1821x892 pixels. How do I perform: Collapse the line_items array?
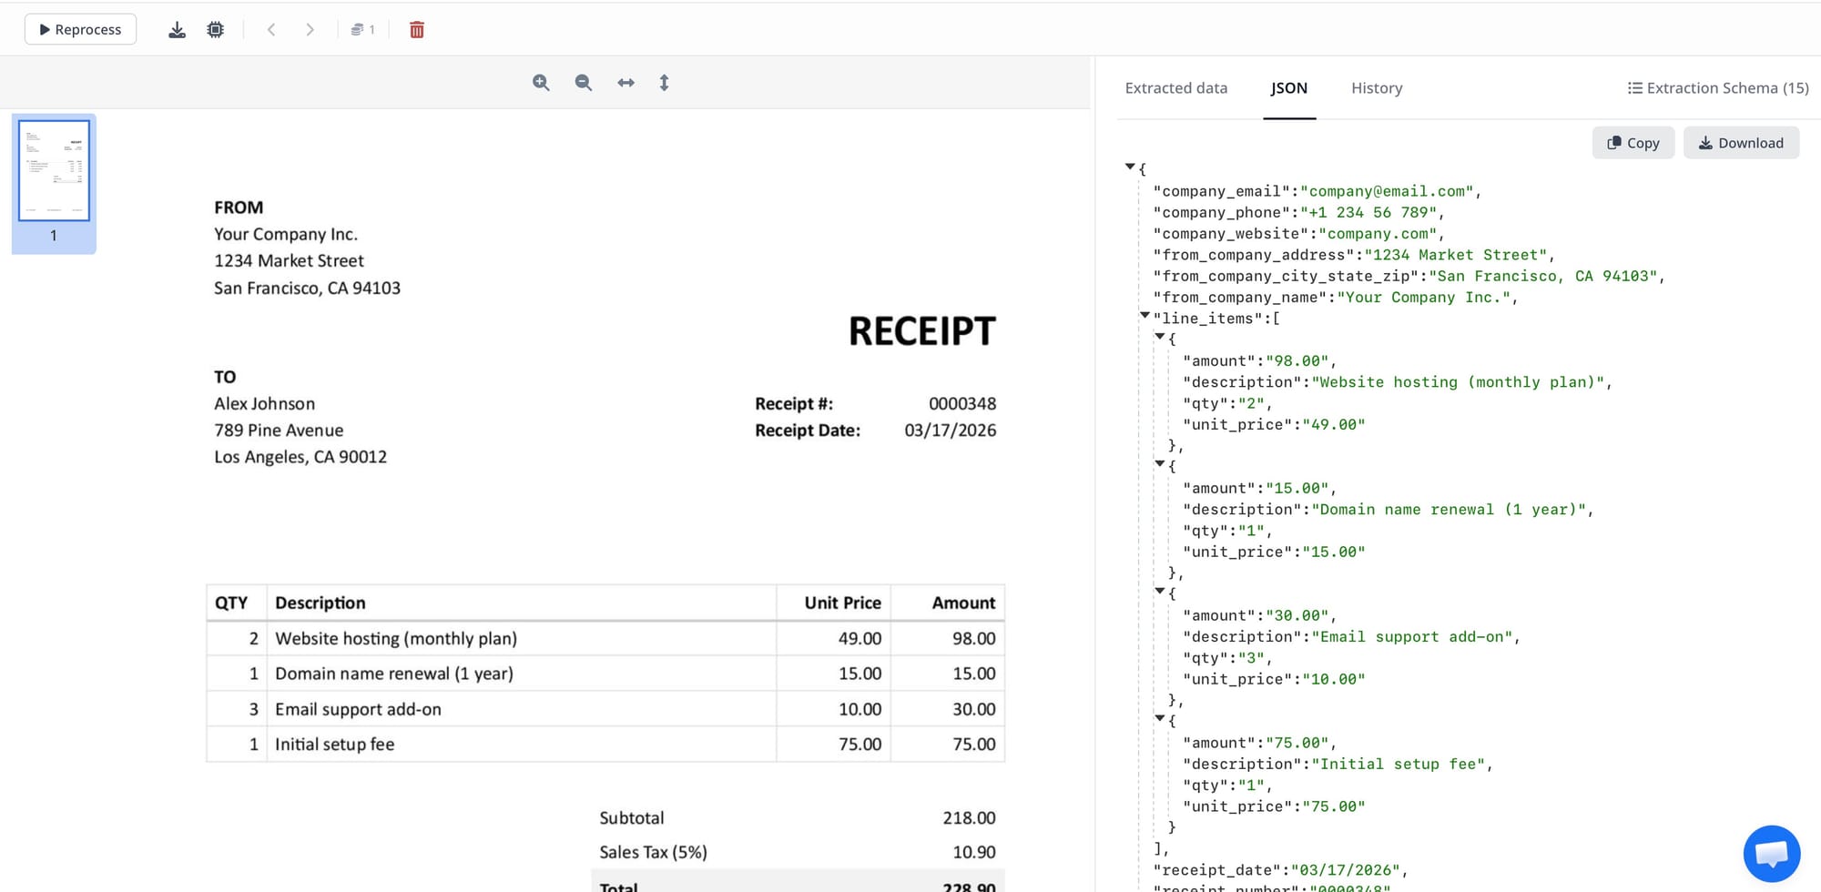[x=1145, y=316]
